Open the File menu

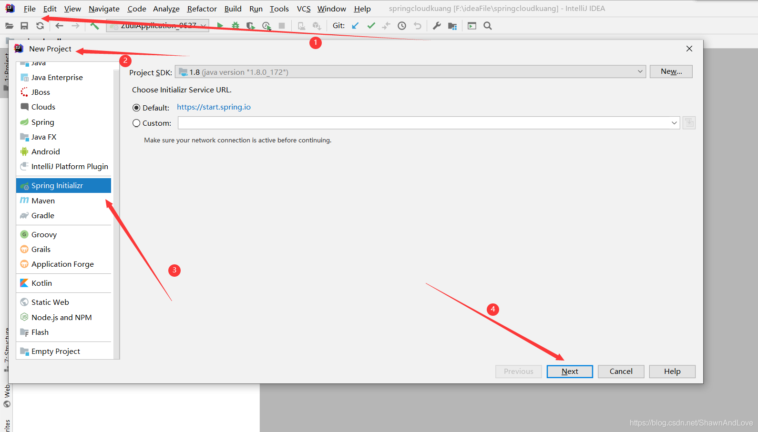tap(30, 9)
